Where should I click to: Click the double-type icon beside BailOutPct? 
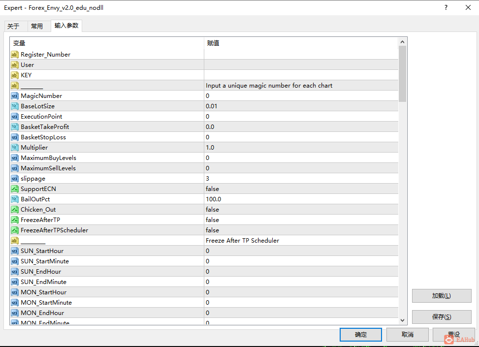[15, 199]
